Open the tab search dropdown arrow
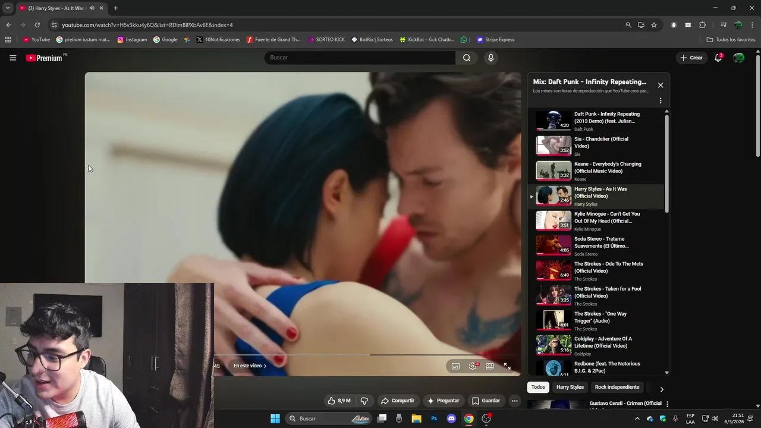Screen dimensions: 761x428 (x=8, y=8)
